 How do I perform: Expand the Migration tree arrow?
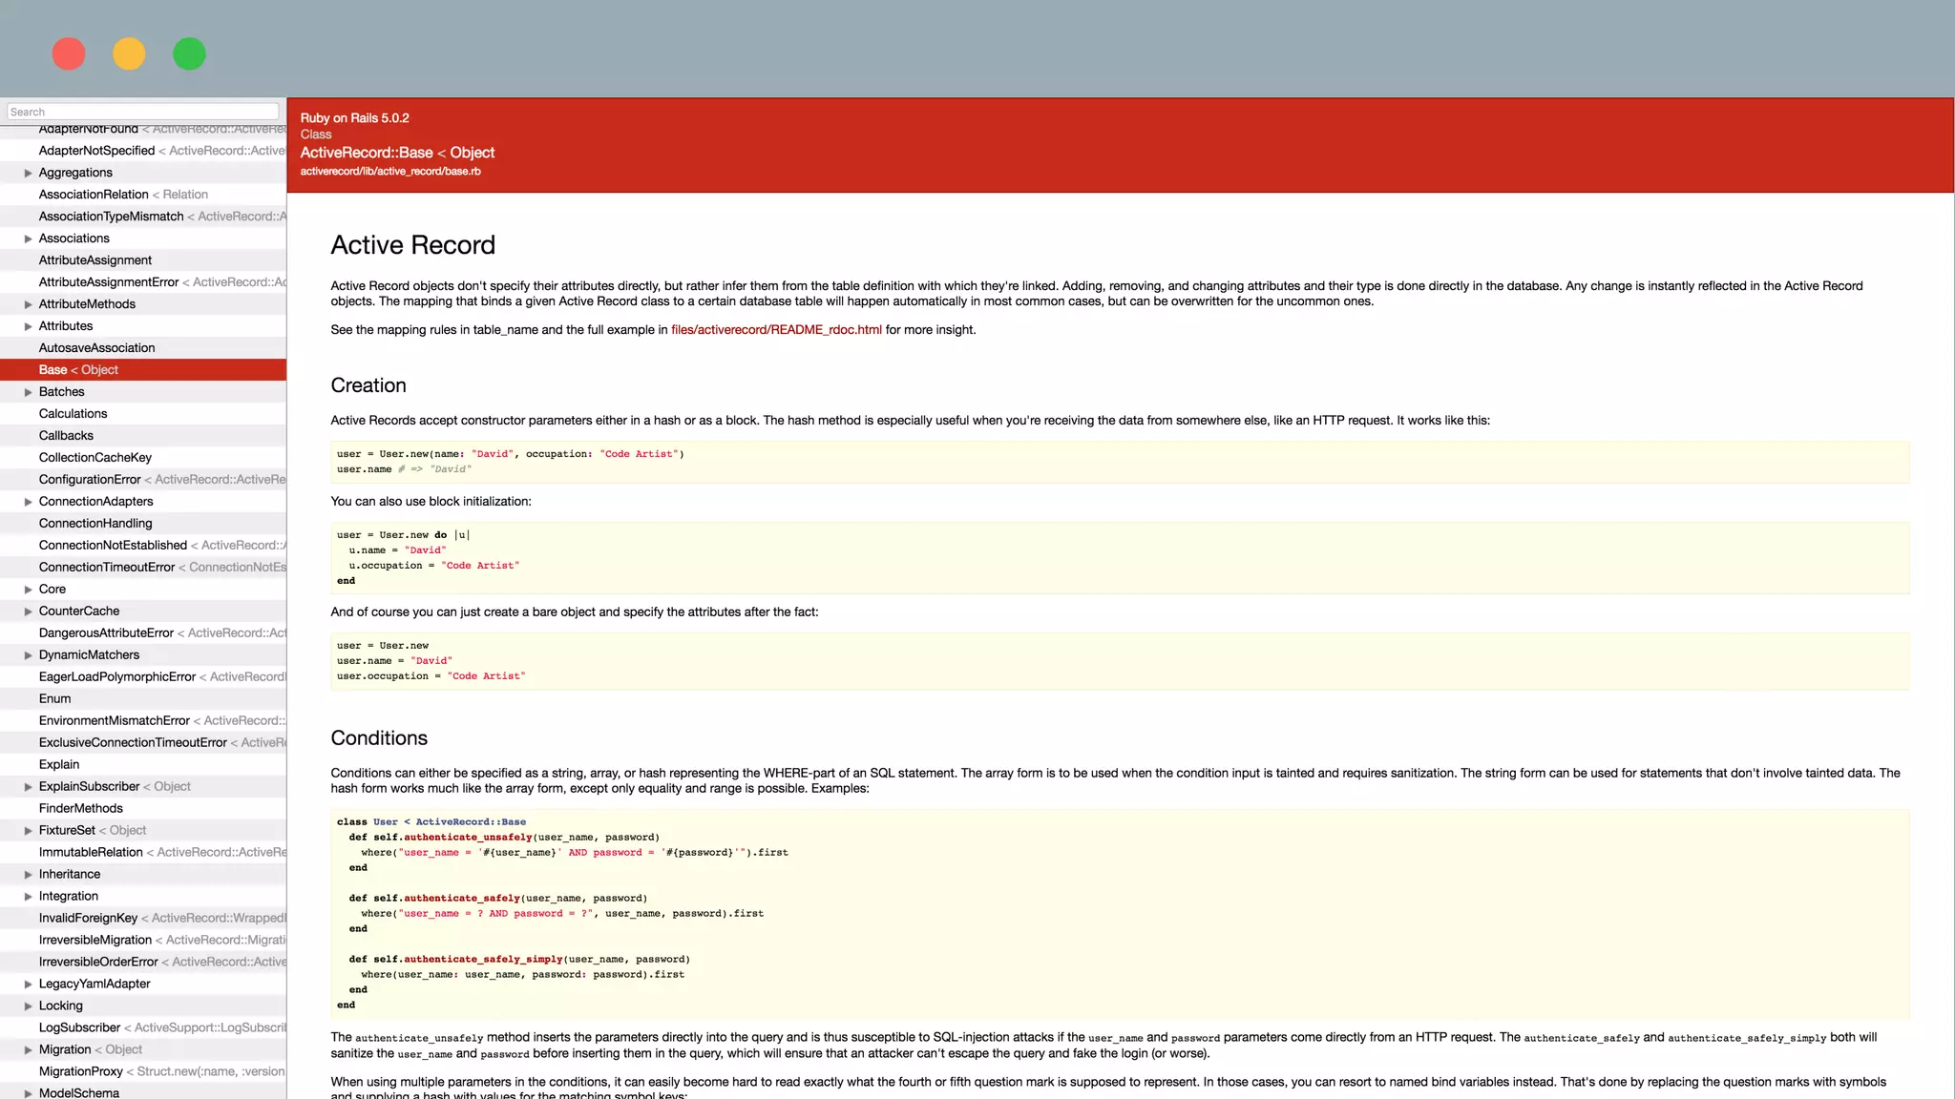click(x=28, y=1050)
